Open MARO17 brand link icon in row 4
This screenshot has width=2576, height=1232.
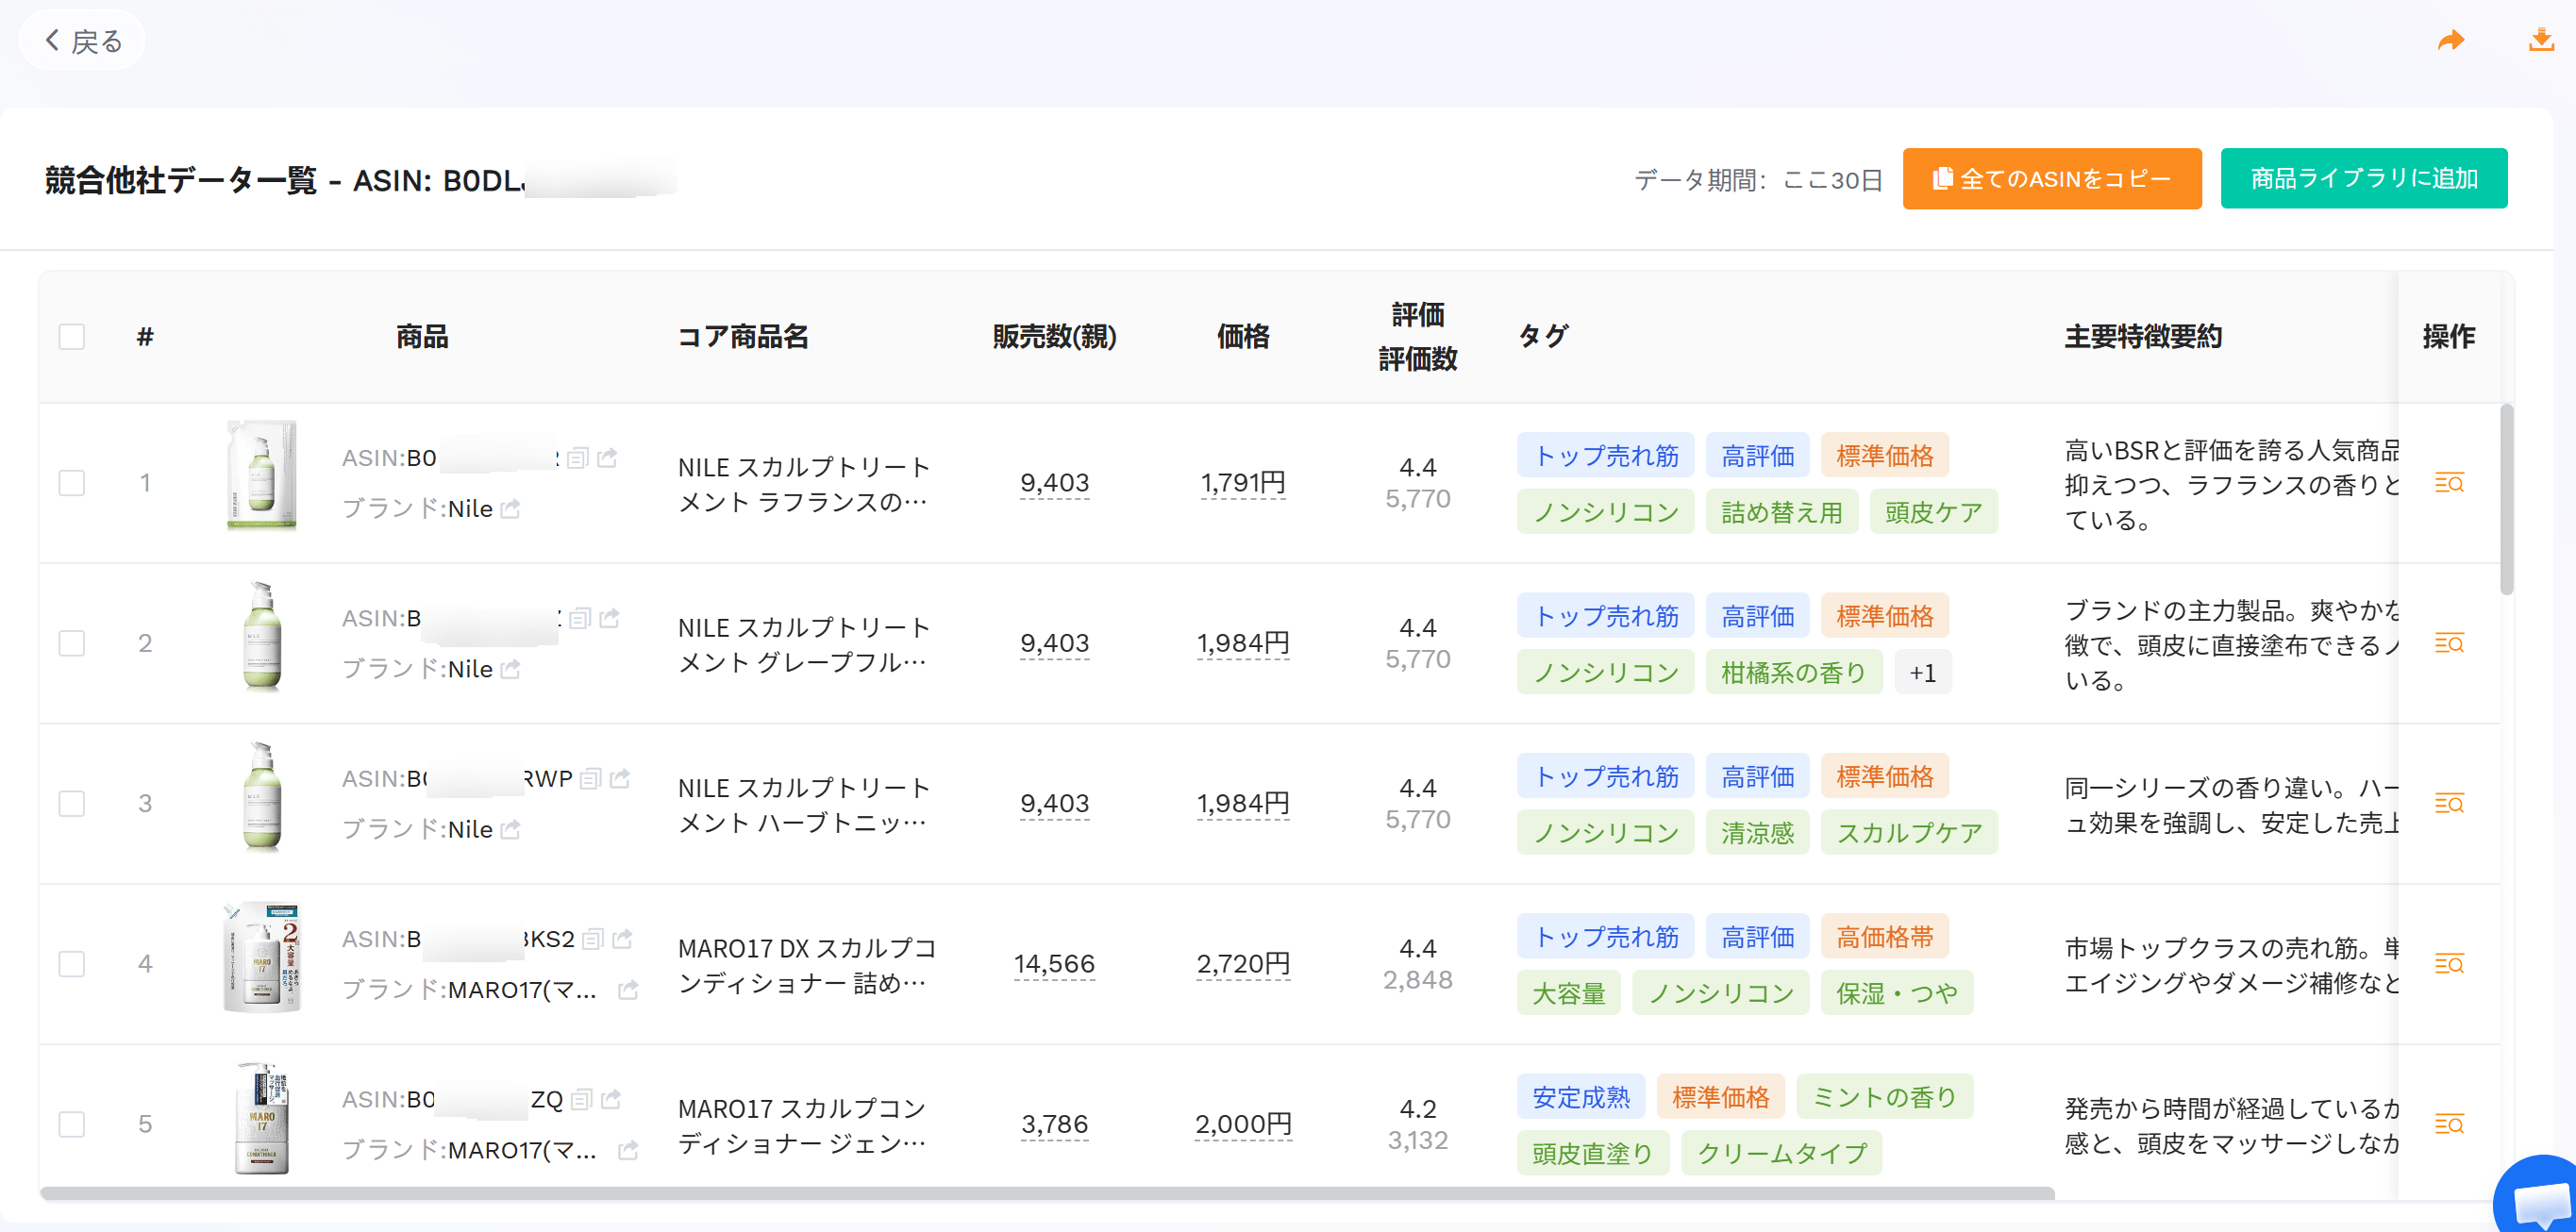(628, 990)
